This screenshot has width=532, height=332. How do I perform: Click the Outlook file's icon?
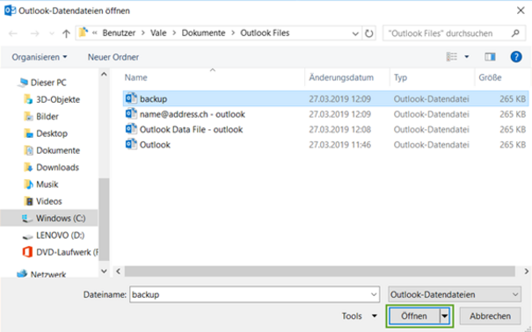coord(131,144)
